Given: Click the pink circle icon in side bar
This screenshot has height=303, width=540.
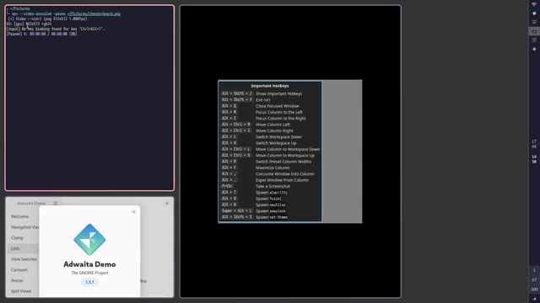Looking at the screenshot, I should (x=534, y=49).
